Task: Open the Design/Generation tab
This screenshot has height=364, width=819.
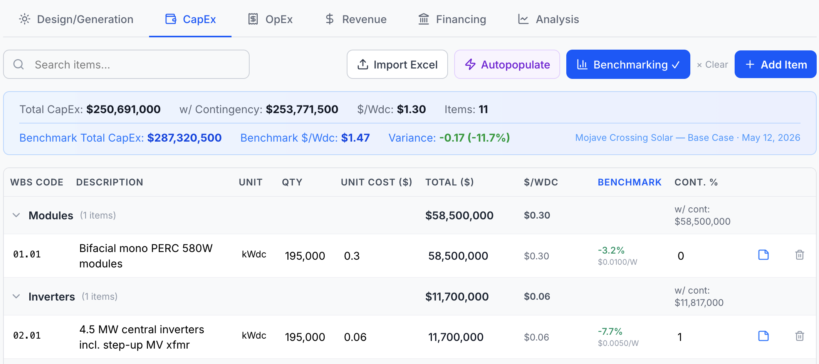Action: pos(76,19)
